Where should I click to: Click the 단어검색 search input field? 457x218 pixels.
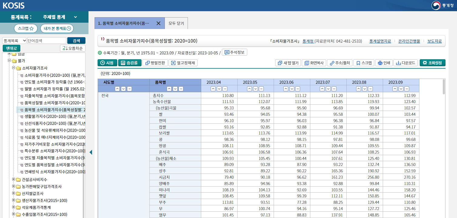coord(47,41)
